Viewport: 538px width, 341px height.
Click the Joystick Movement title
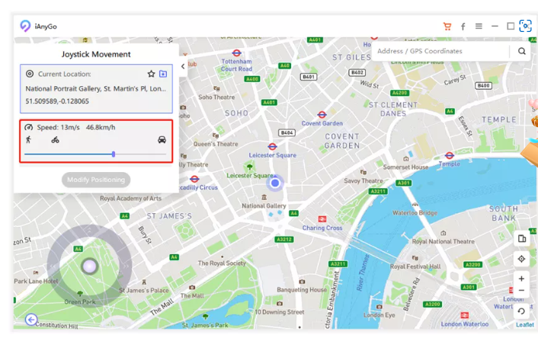point(96,54)
